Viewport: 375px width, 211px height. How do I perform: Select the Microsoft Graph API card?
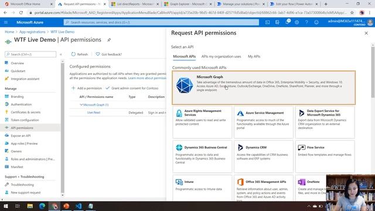[x=264, y=88]
